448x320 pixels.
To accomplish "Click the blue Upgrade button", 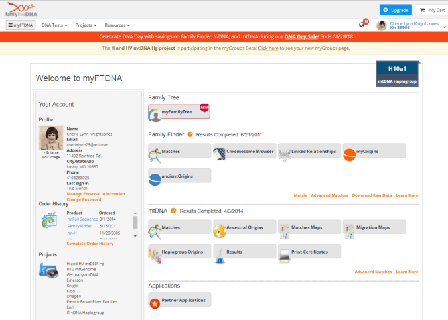I will point(394,10).
